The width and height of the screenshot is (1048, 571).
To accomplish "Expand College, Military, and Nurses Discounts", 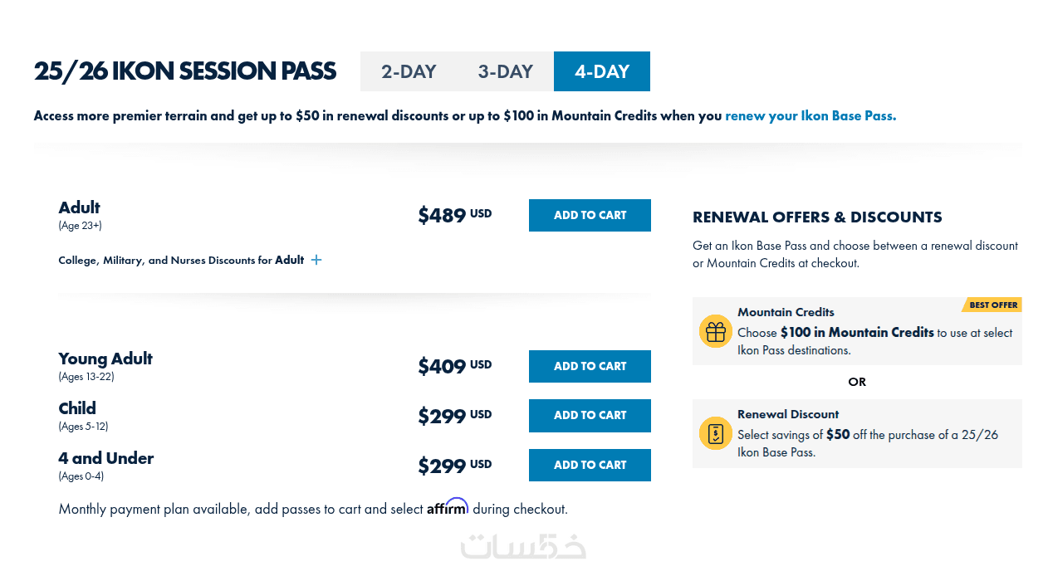I will click(181, 260).
